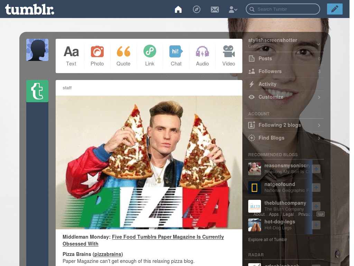
Task: Click the blue compose pencil button
Action: coord(335,9)
